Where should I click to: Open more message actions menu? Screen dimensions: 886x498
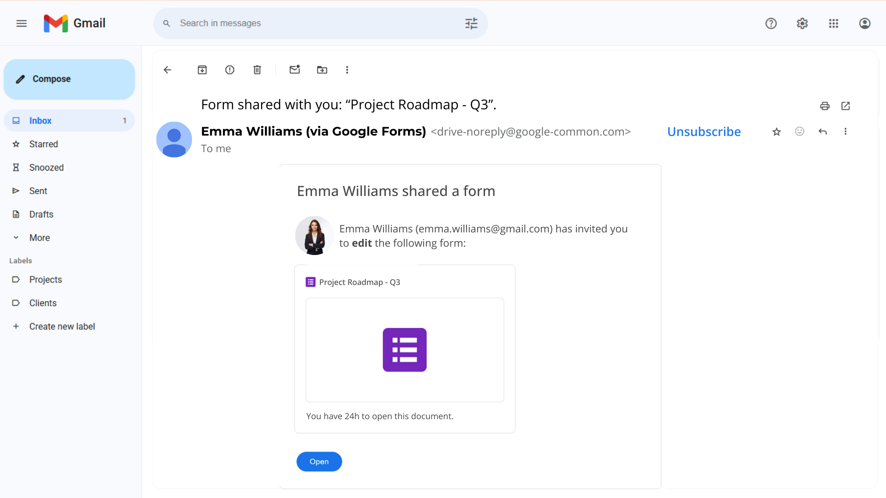[846, 131]
